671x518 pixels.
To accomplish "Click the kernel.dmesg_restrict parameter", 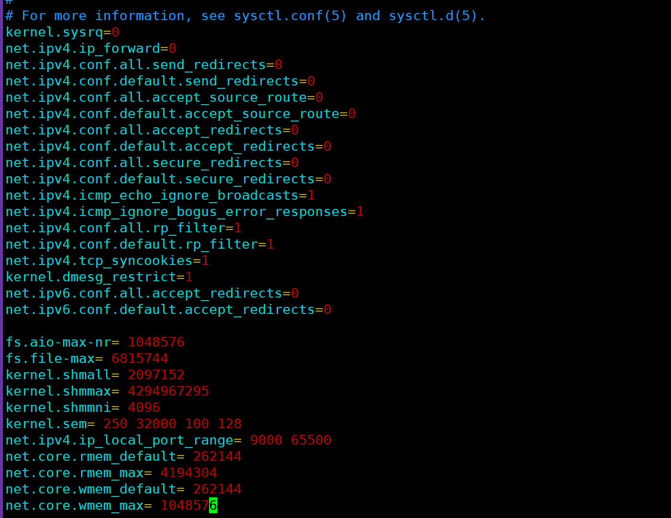I will (x=91, y=277).
